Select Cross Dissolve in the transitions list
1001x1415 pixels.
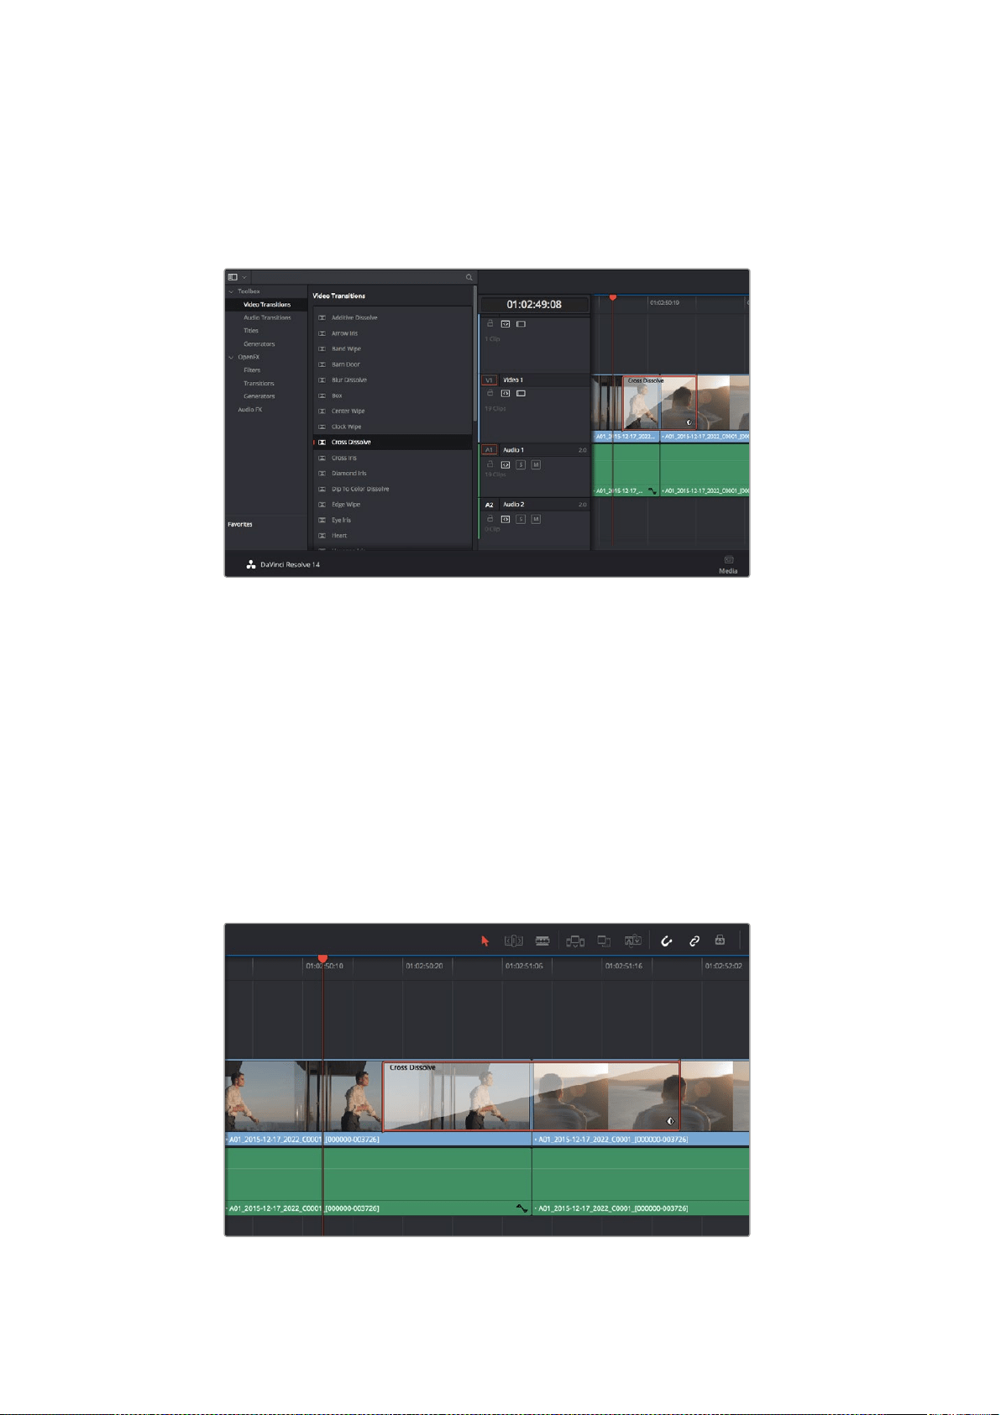pos(392,442)
